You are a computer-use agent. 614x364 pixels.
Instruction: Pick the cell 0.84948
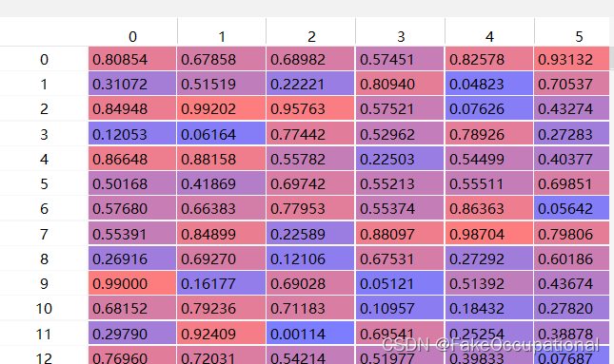pyautogui.click(x=132, y=108)
